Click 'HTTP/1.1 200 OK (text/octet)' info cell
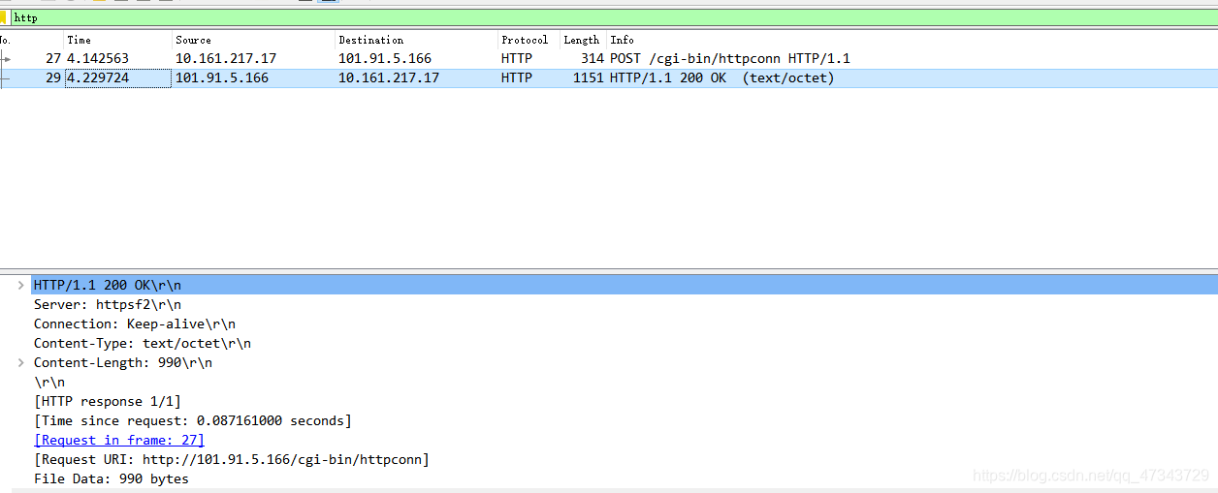Screen dimensions: 1218x493 pyautogui.click(x=721, y=78)
